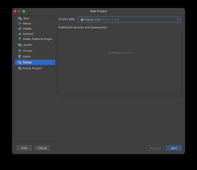Click the Python project icon in list
Viewport: 197px width, 170px height.
[x=20, y=62]
